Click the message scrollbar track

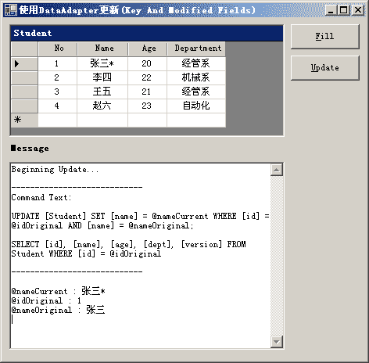point(277,256)
